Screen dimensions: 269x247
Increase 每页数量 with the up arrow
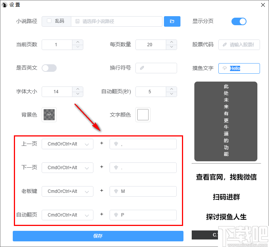[171, 42]
